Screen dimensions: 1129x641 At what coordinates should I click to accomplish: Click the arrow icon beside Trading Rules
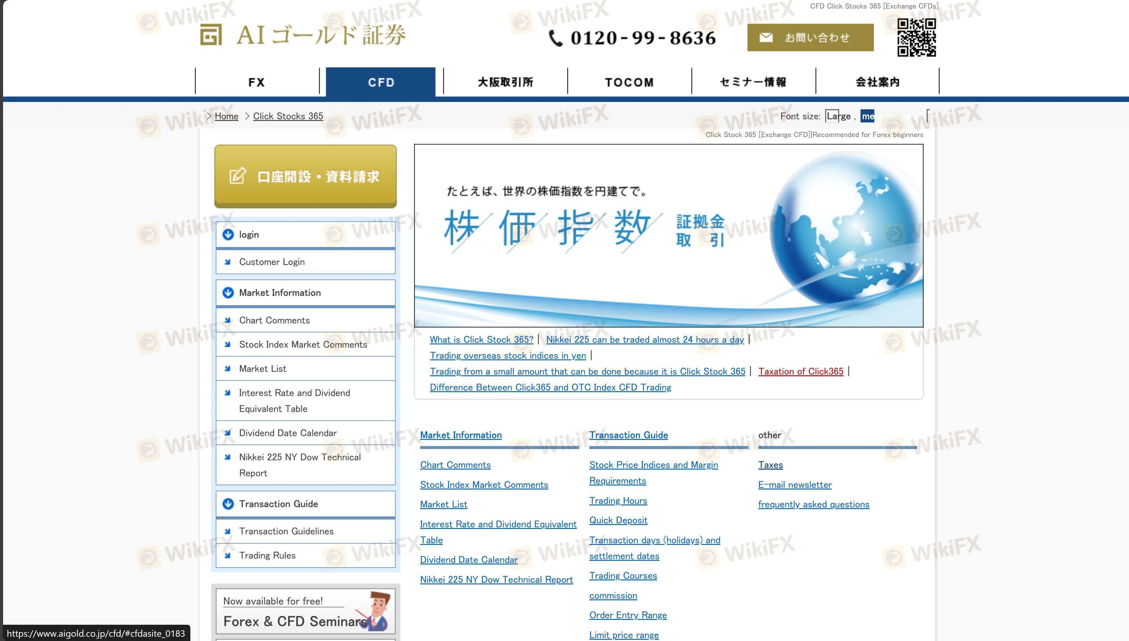(227, 556)
